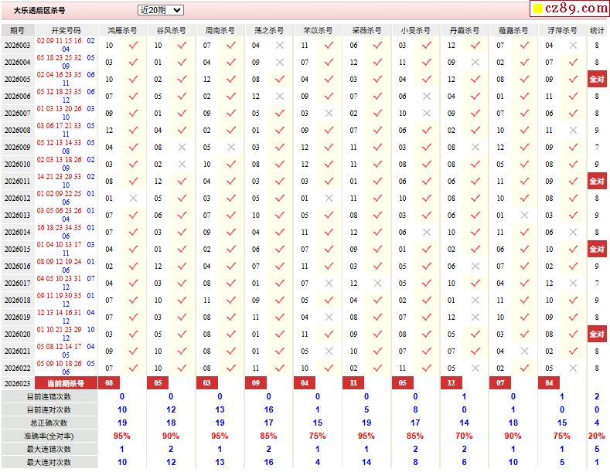Click 鸿雁杀号 red checkmark in row 2026003

133,46
